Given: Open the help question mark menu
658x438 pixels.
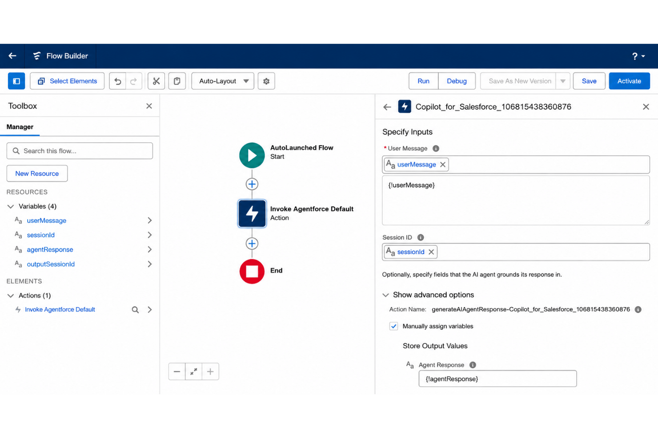Looking at the screenshot, I should (x=638, y=56).
